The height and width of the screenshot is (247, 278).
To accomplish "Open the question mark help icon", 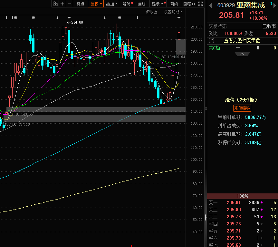I will point(211,41).
